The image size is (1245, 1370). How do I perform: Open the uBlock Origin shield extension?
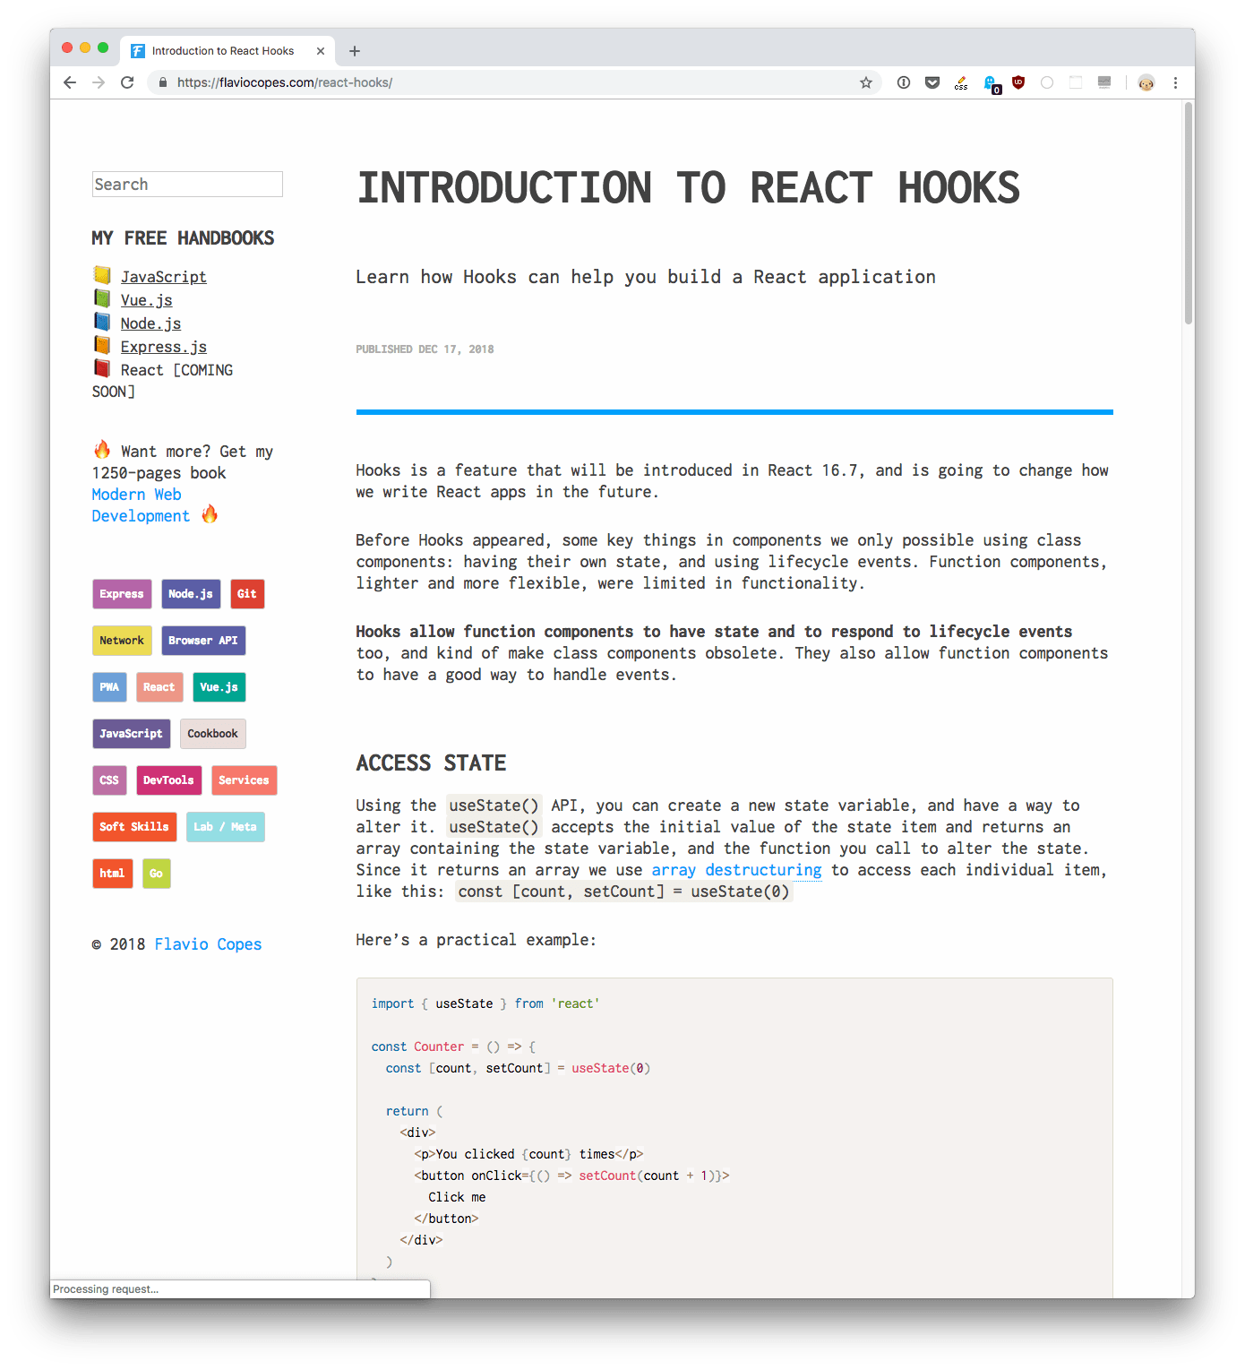tap(1017, 82)
